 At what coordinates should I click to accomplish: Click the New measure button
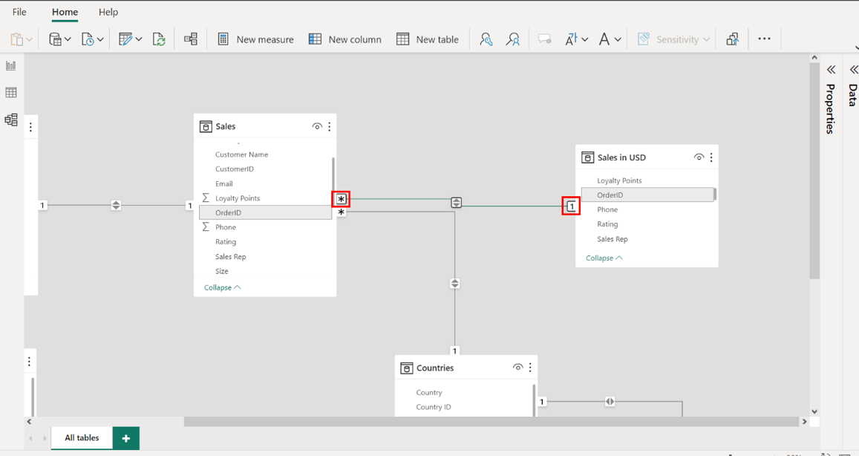[256, 39]
